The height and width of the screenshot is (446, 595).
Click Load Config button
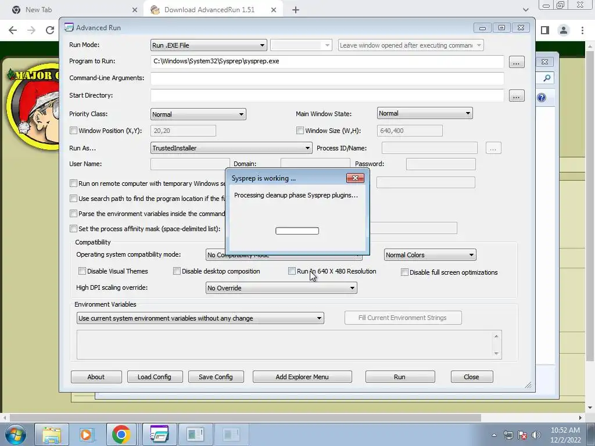click(155, 376)
